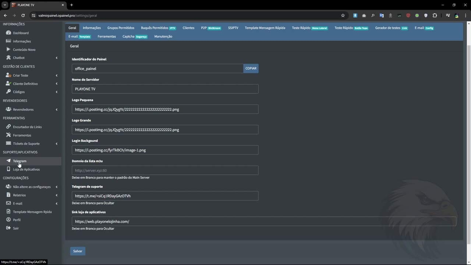471x265 pixels.
Task: Focus the Logo Pequena URL field
Action: (x=165, y=109)
